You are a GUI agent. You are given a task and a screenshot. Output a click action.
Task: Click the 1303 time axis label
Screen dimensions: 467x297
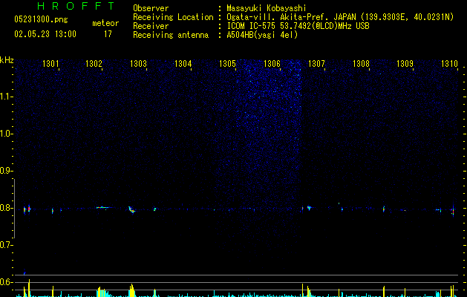[139, 63]
